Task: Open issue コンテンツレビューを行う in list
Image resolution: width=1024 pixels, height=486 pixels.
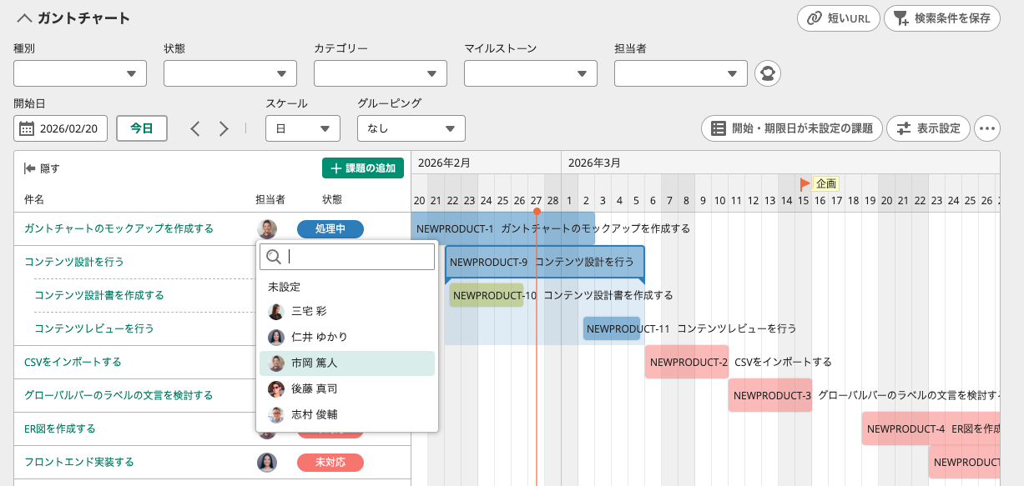Action: point(94,328)
